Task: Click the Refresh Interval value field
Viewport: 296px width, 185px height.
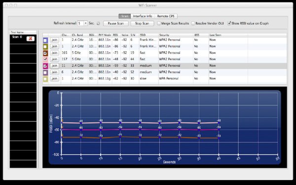Action: pos(80,23)
